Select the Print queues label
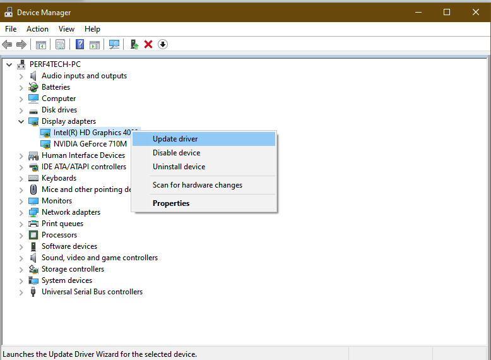 62,224
